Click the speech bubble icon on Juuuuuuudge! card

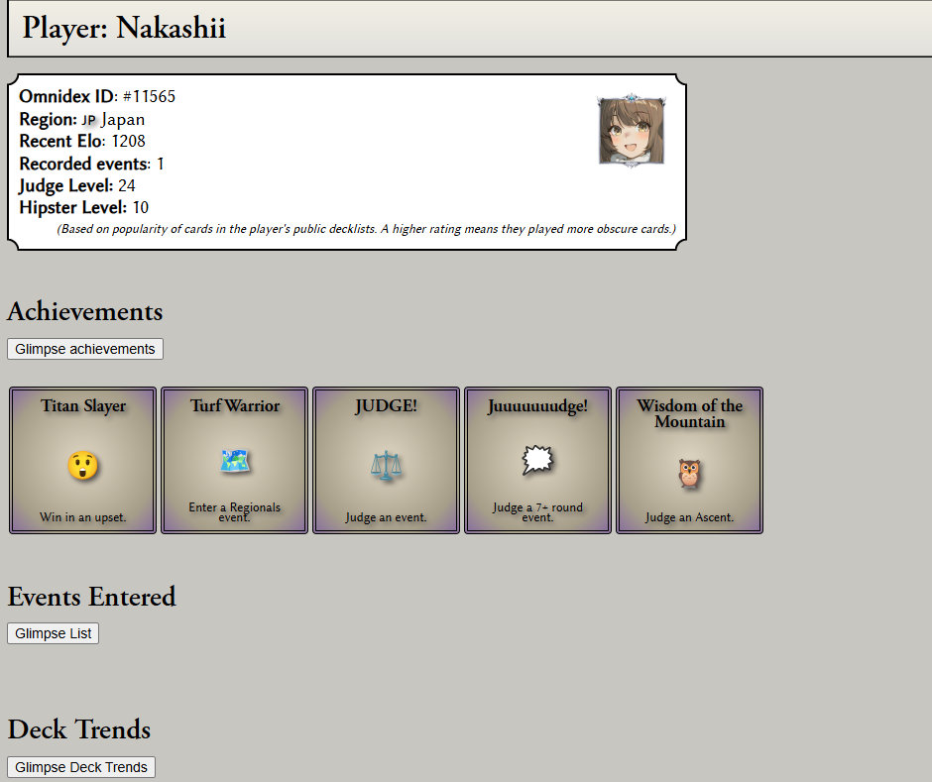coord(537,459)
